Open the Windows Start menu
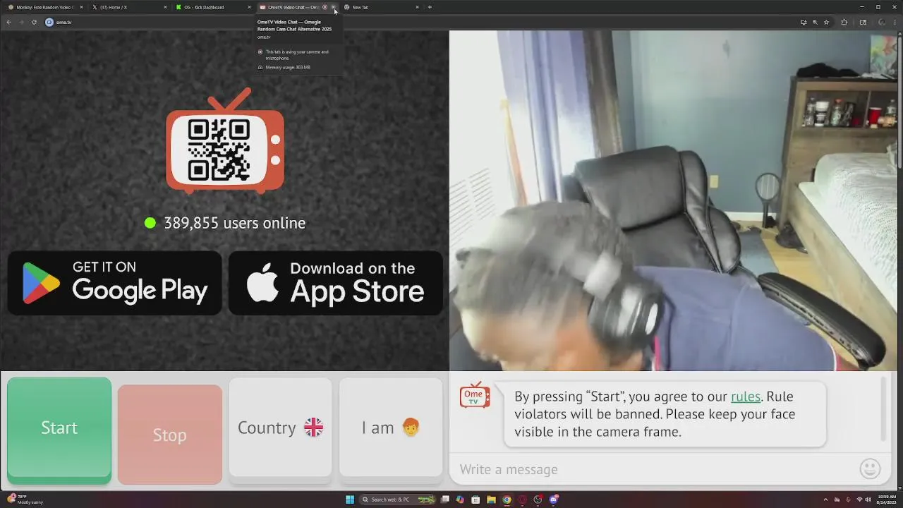This screenshot has height=508, width=903. point(350,500)
